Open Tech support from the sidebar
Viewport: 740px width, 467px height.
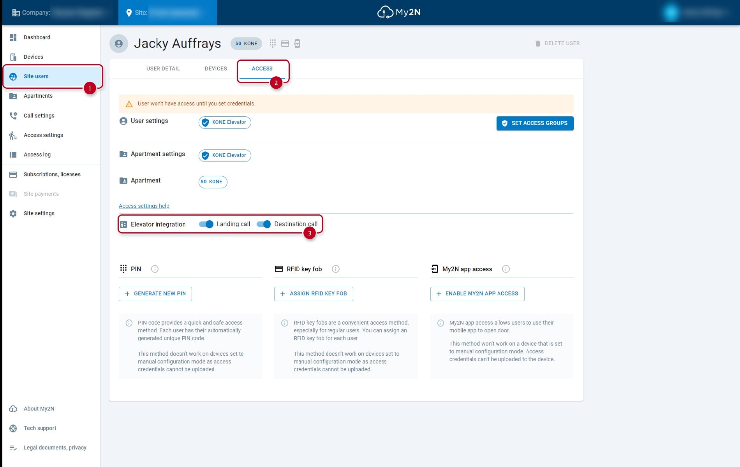tap(51, 428)
